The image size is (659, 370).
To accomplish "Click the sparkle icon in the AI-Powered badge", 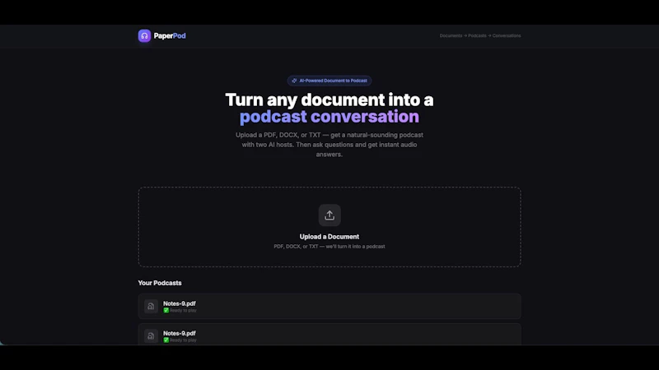I will click(294, 81).
